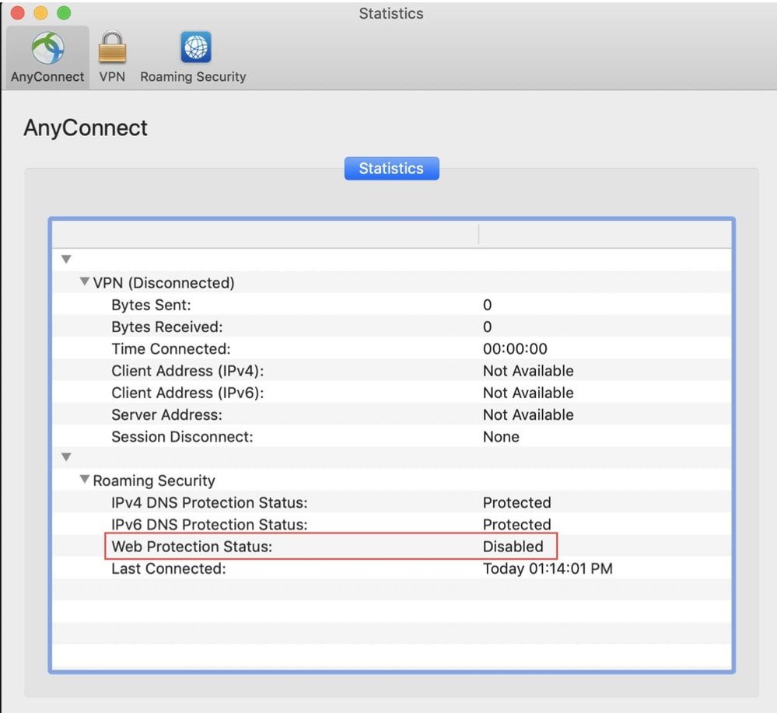Select the Bytes Received row label
The height and width of the screenshot is (713, 777).
pos(167,327)
